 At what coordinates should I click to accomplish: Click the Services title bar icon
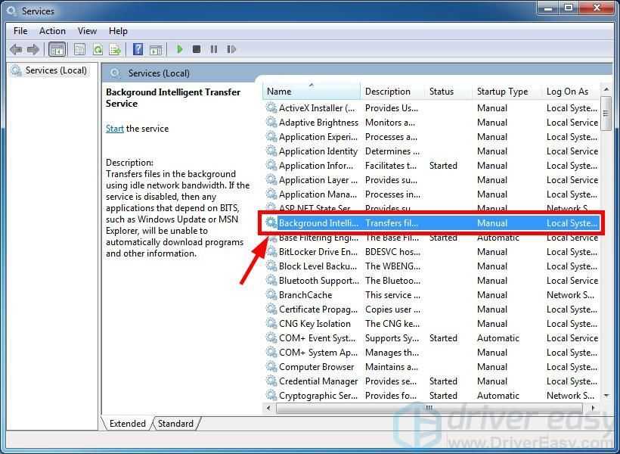[12, 11]
